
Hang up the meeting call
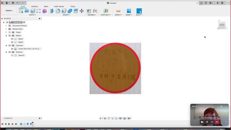coord(217,122)
